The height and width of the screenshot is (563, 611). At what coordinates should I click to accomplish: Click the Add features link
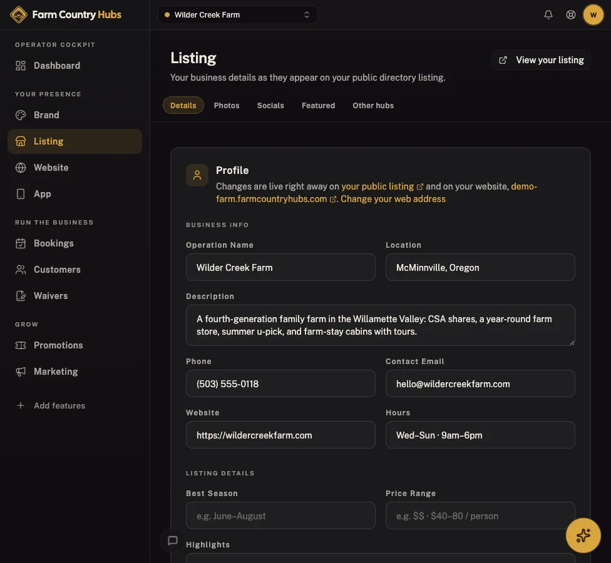tap(59, 405)
